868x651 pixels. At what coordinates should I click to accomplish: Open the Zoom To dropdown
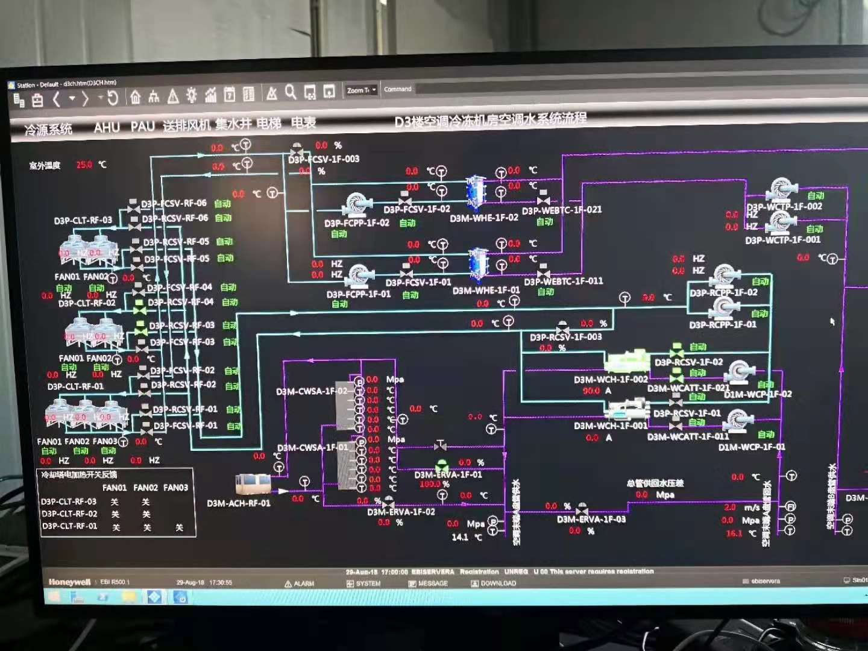pyautogui.click(x=362, y=90)
